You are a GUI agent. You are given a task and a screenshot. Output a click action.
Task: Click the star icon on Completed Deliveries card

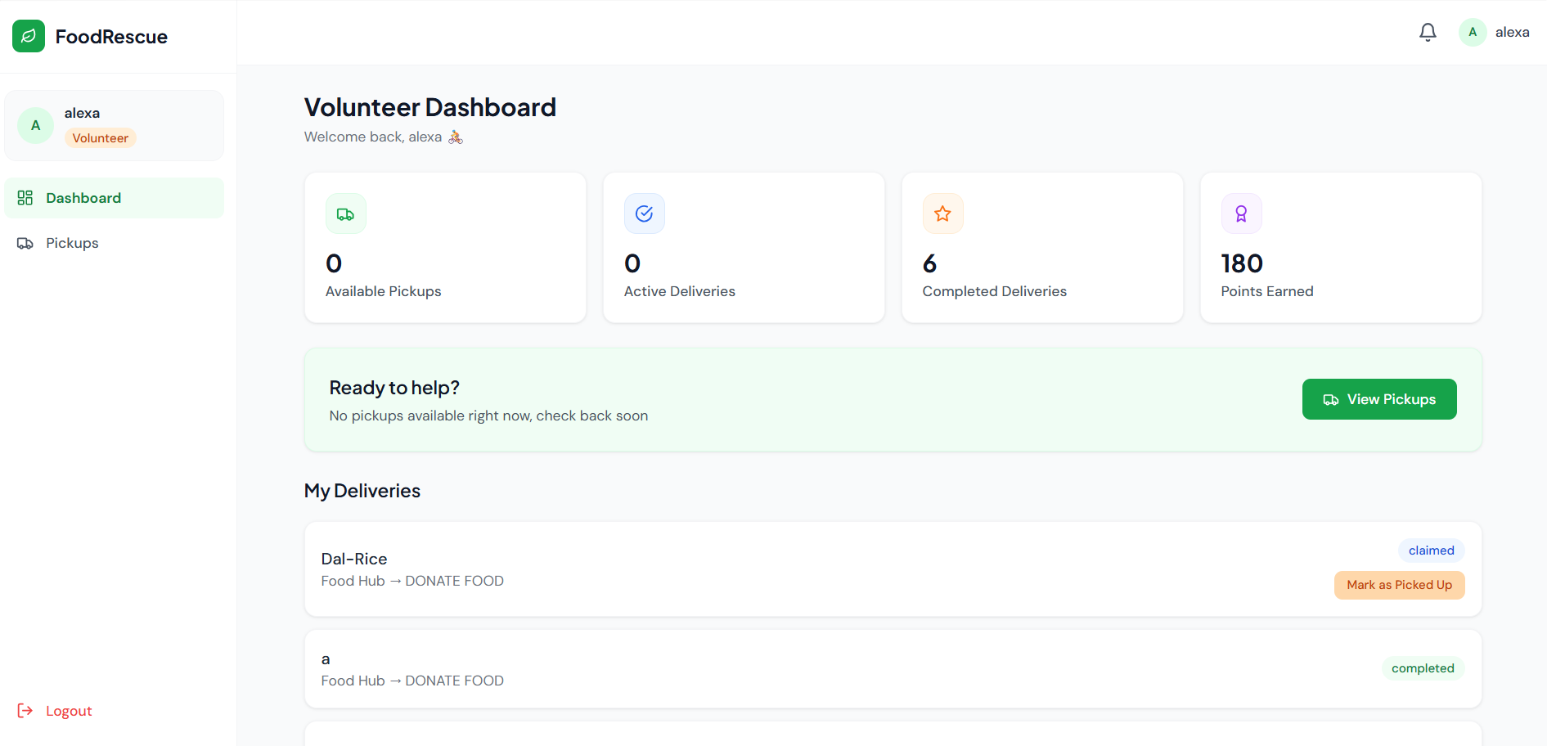pos(942,213)
